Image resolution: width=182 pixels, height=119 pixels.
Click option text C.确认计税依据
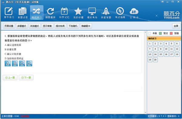click(x=13, y=54)
